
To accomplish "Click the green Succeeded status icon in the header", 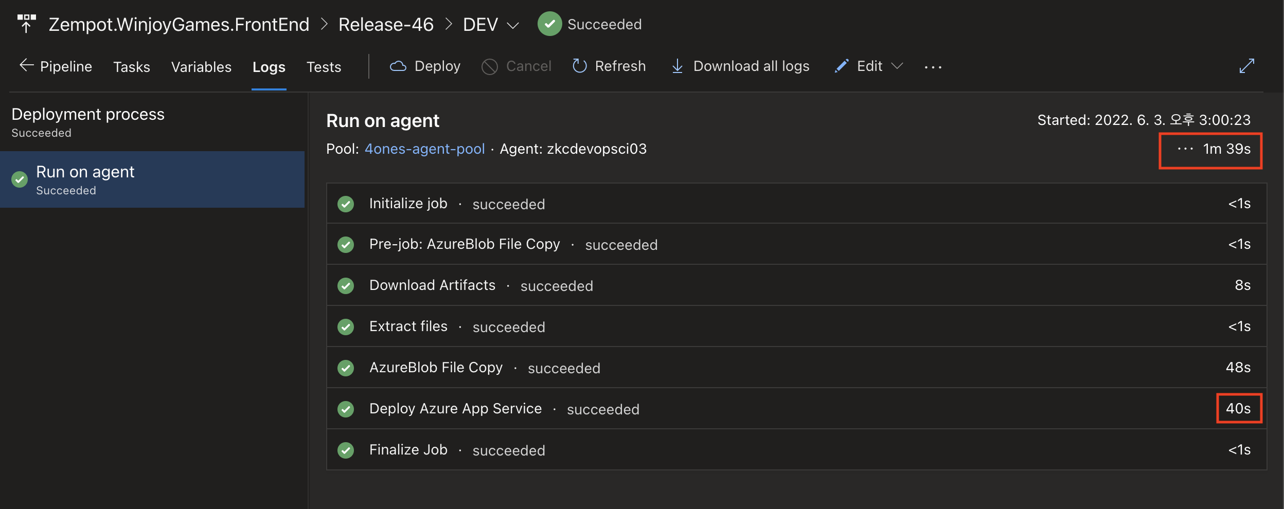I will pyautogui.click(x=549, y=24).
